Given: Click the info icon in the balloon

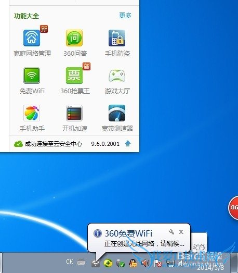Looking at the screenshot, I should (x=98, y=233).
